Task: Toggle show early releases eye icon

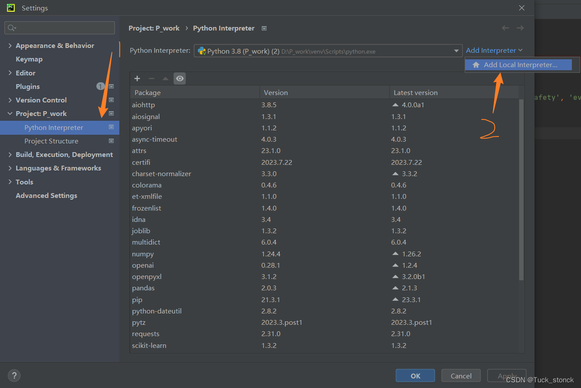Action: [x=180, y=78]
